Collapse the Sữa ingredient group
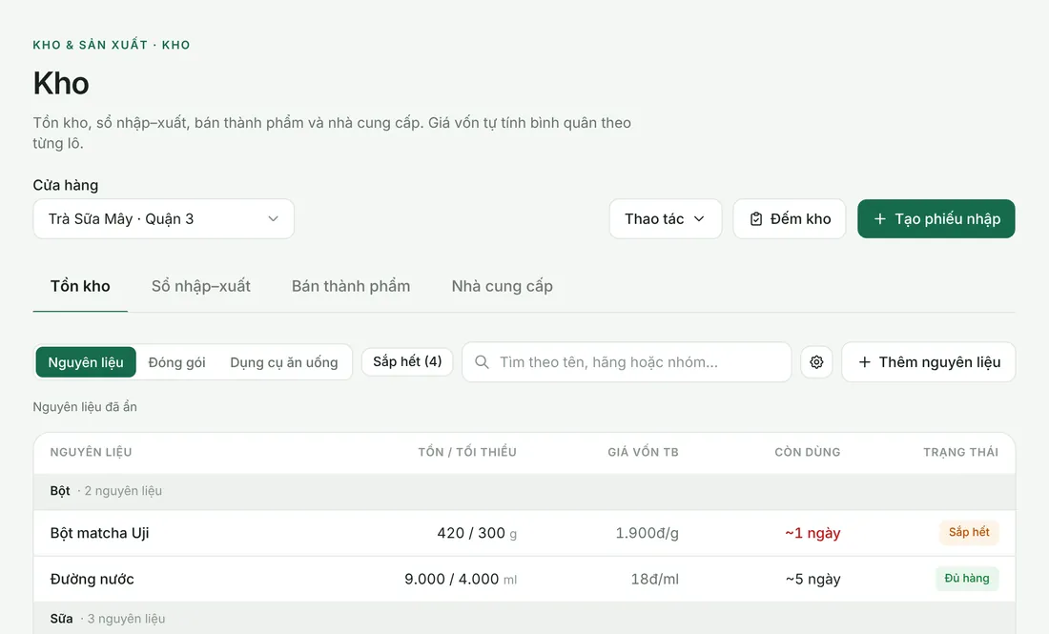1049x634 pixels. (524, 619)
